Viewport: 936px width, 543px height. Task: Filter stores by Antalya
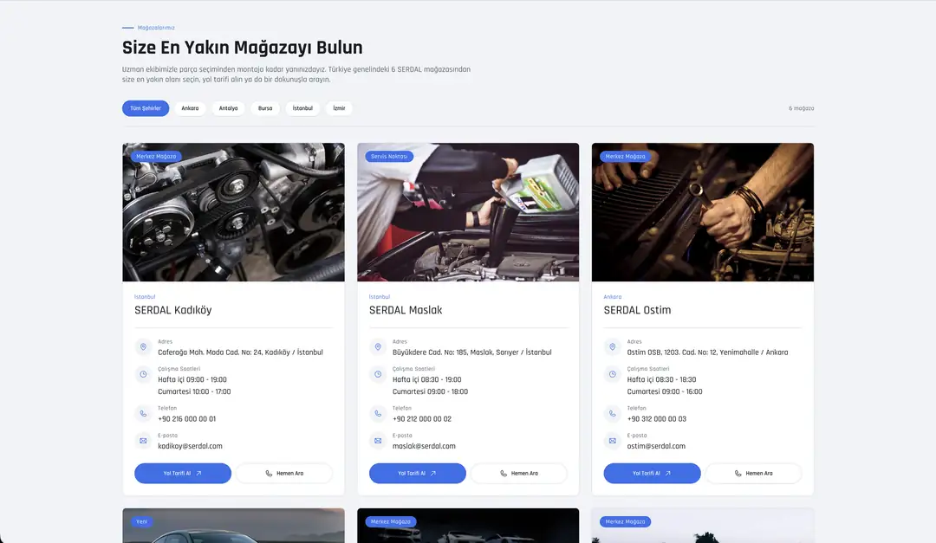click(228, 108)
